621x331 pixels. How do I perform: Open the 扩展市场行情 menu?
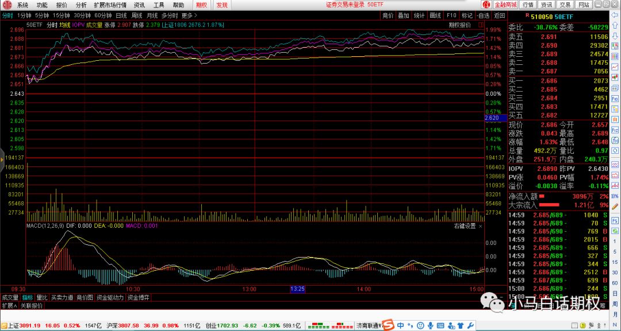110,5
